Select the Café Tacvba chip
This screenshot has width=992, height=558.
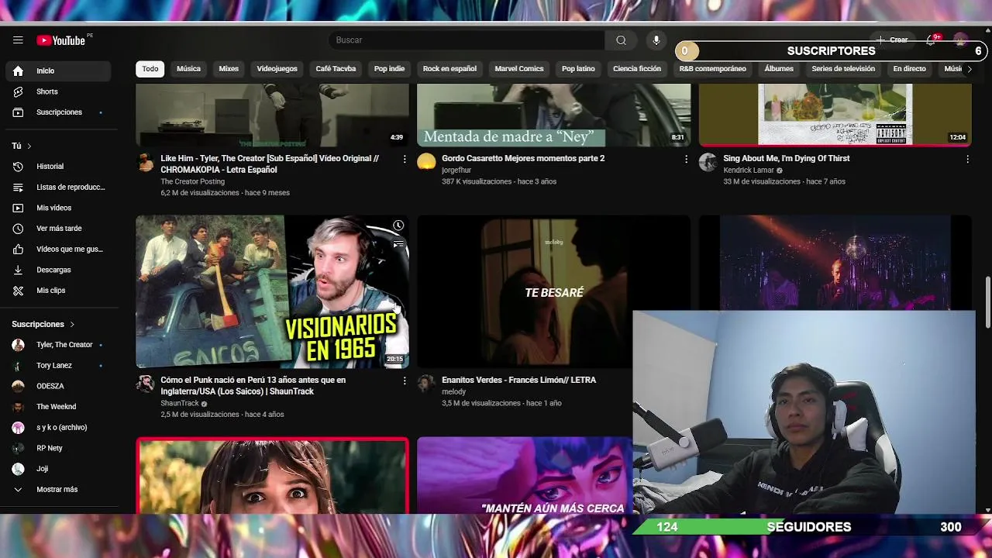(336, 69)
